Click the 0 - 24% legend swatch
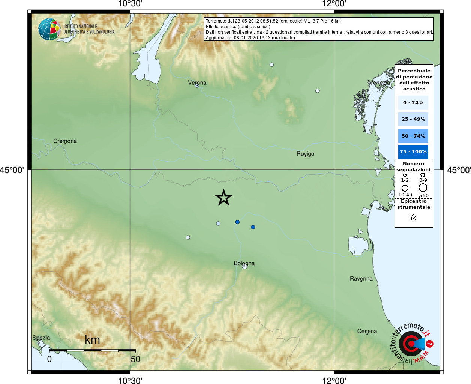The image size is (471, 384). (x=413, y=102)
